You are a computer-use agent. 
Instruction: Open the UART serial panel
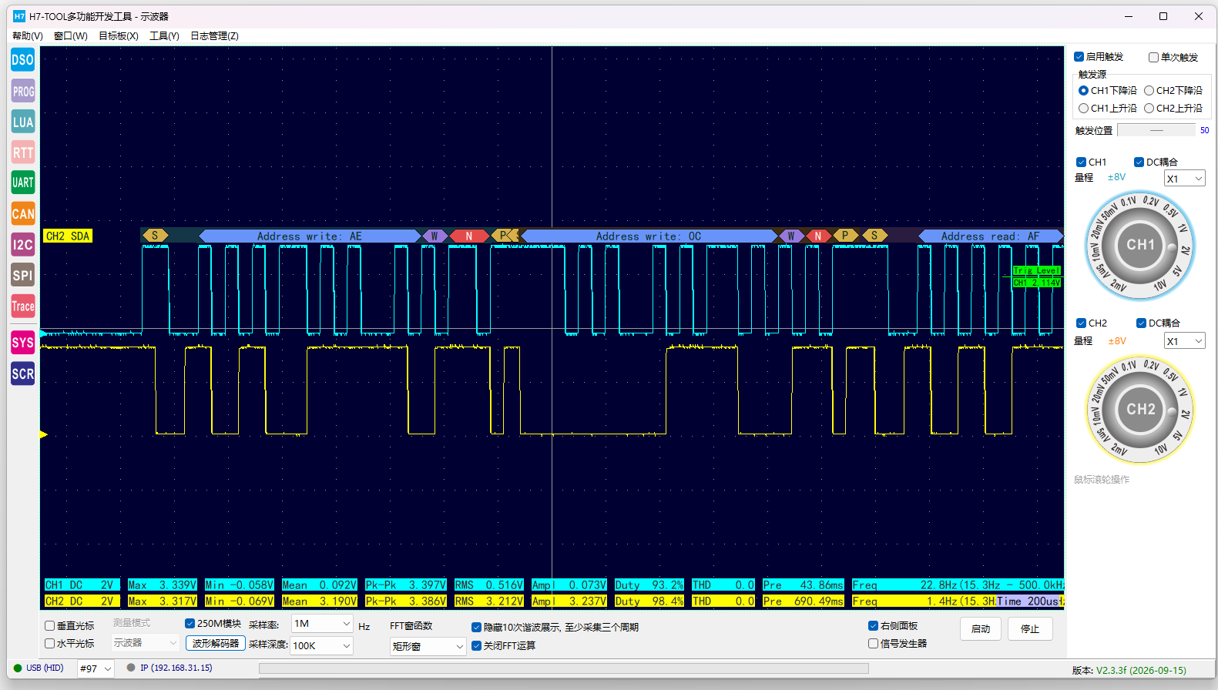22,183
